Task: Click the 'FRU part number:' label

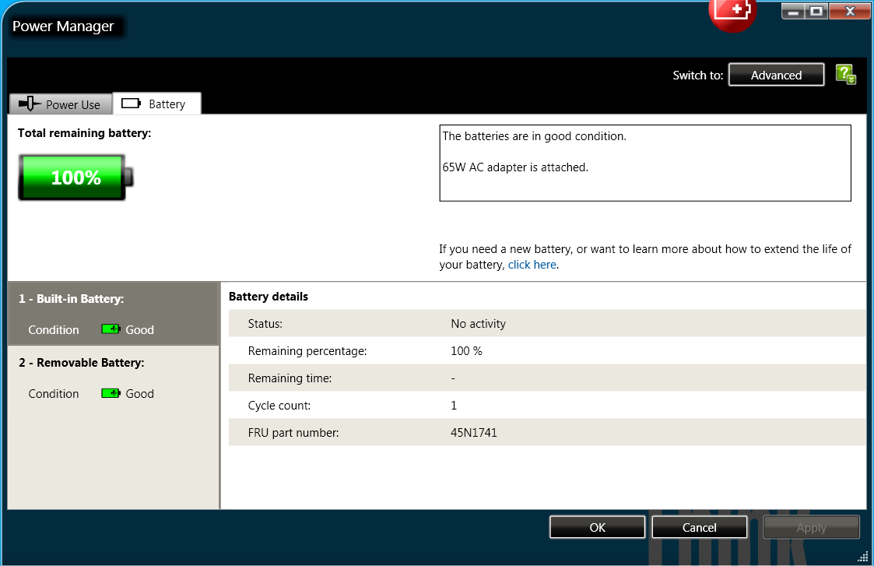Action: pos(293,433)
